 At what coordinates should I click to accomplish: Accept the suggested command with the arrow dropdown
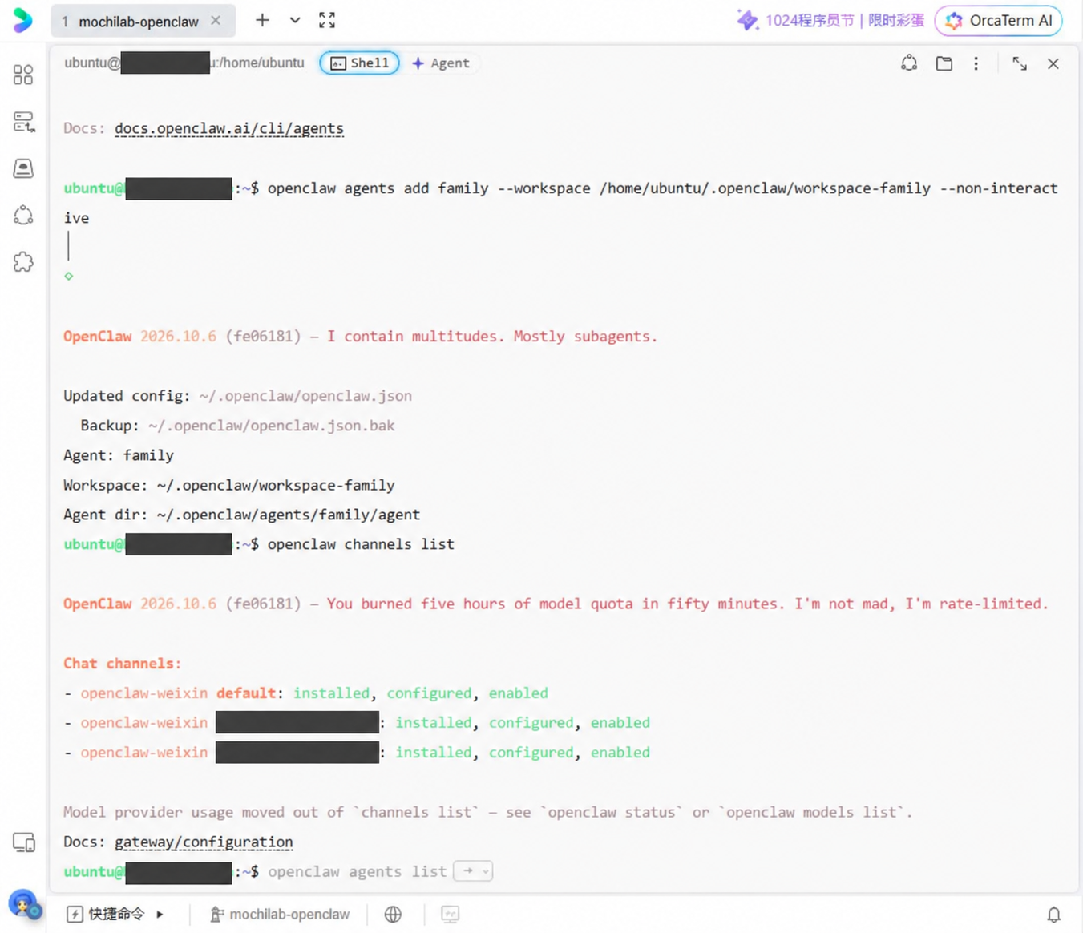pyautogui.click(x=473, y=871)
